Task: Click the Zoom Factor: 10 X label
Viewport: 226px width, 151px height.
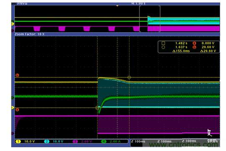Action: [x=30, y=34]
